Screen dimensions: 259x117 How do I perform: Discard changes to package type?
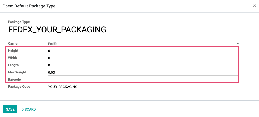click(28, 109)
